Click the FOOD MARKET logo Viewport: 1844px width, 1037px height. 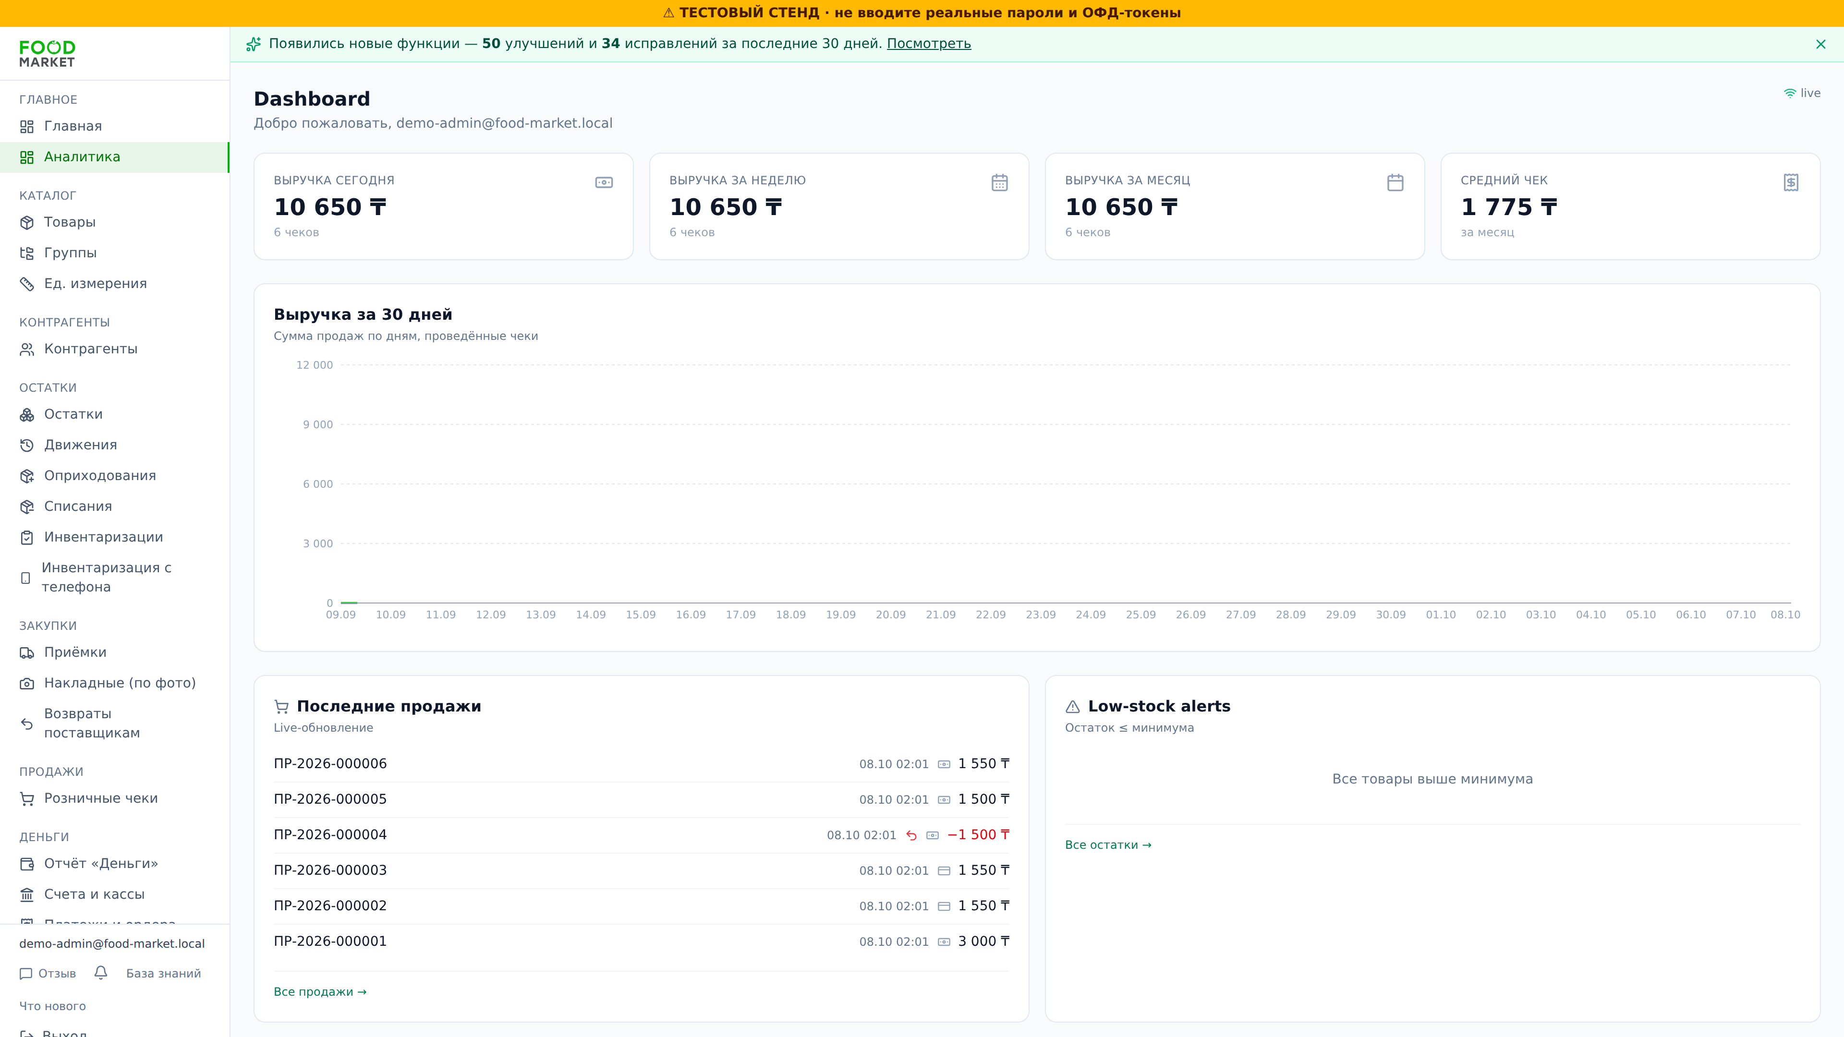47,54
